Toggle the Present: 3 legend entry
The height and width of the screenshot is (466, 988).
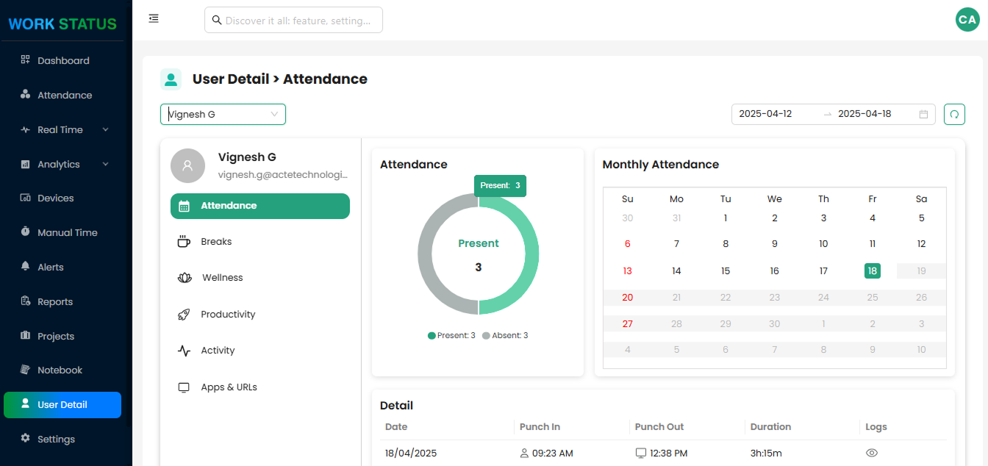click(451, 335)
